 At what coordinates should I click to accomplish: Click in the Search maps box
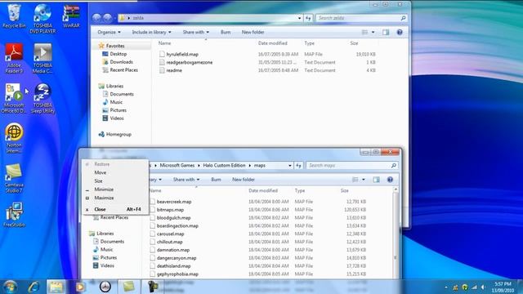[352, 165]
